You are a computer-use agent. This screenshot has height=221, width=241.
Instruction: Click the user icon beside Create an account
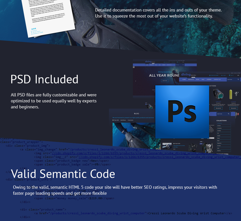[x=210, y=75]
